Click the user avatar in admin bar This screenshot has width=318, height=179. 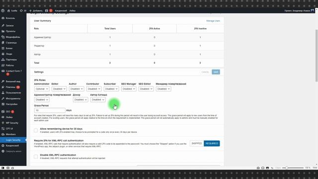click(312, 10)
